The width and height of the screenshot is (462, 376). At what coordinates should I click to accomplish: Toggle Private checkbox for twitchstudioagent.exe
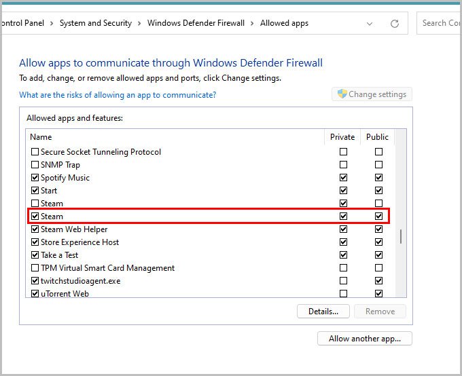(x=343, y=281)
